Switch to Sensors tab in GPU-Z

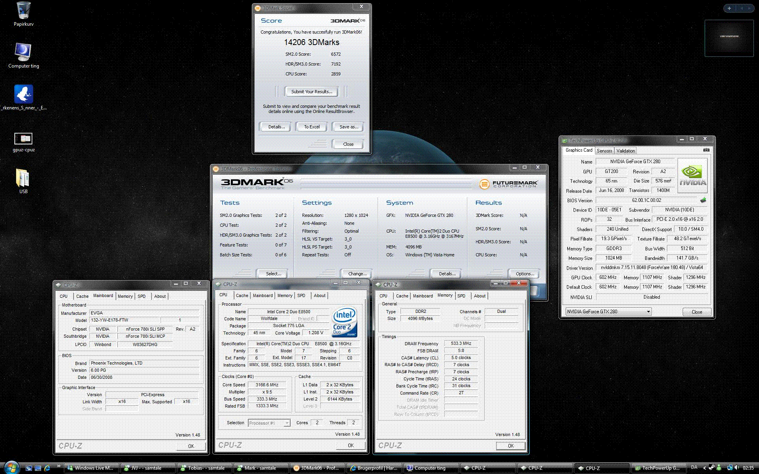click(x=604, y=150)
